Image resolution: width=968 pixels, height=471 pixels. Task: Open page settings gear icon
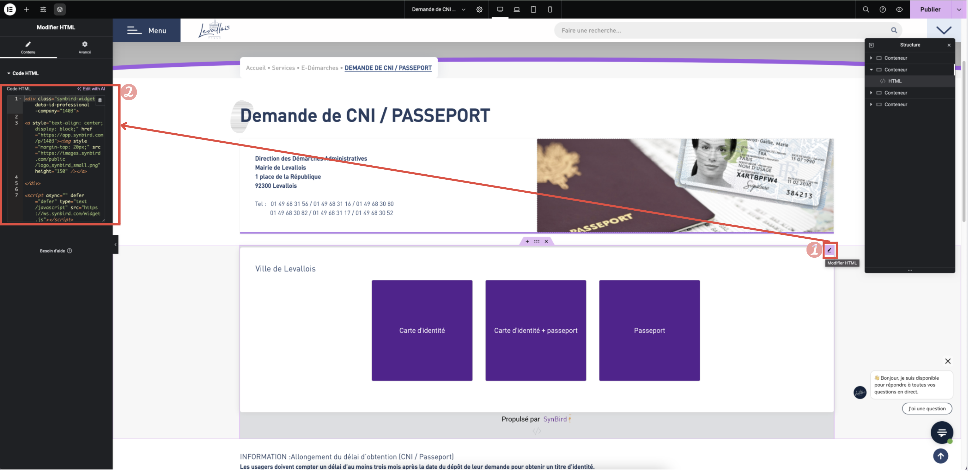point(479,9)
